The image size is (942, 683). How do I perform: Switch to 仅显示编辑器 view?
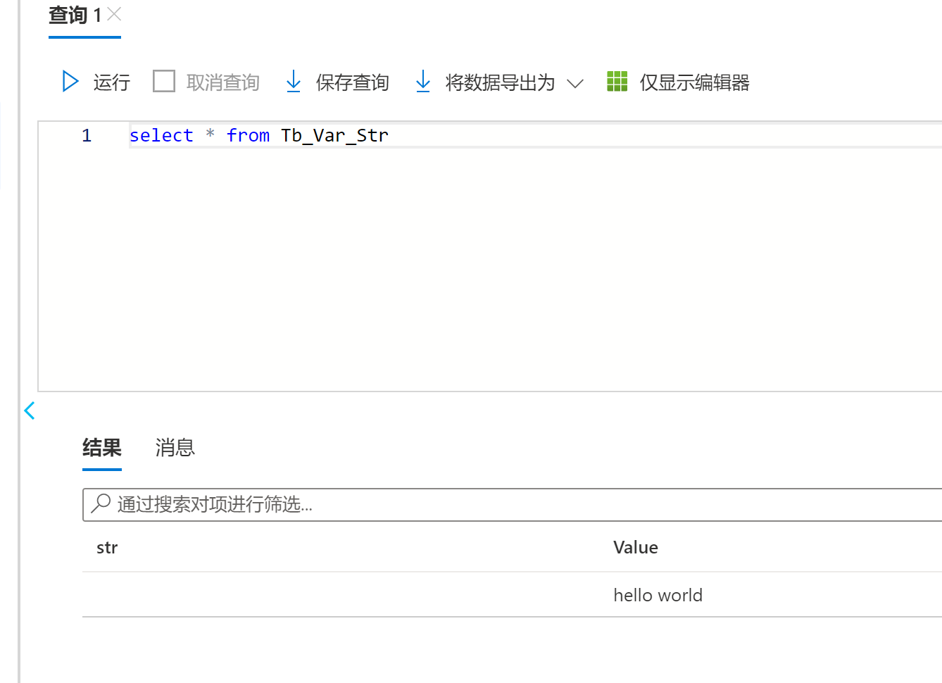click(694, 82)
